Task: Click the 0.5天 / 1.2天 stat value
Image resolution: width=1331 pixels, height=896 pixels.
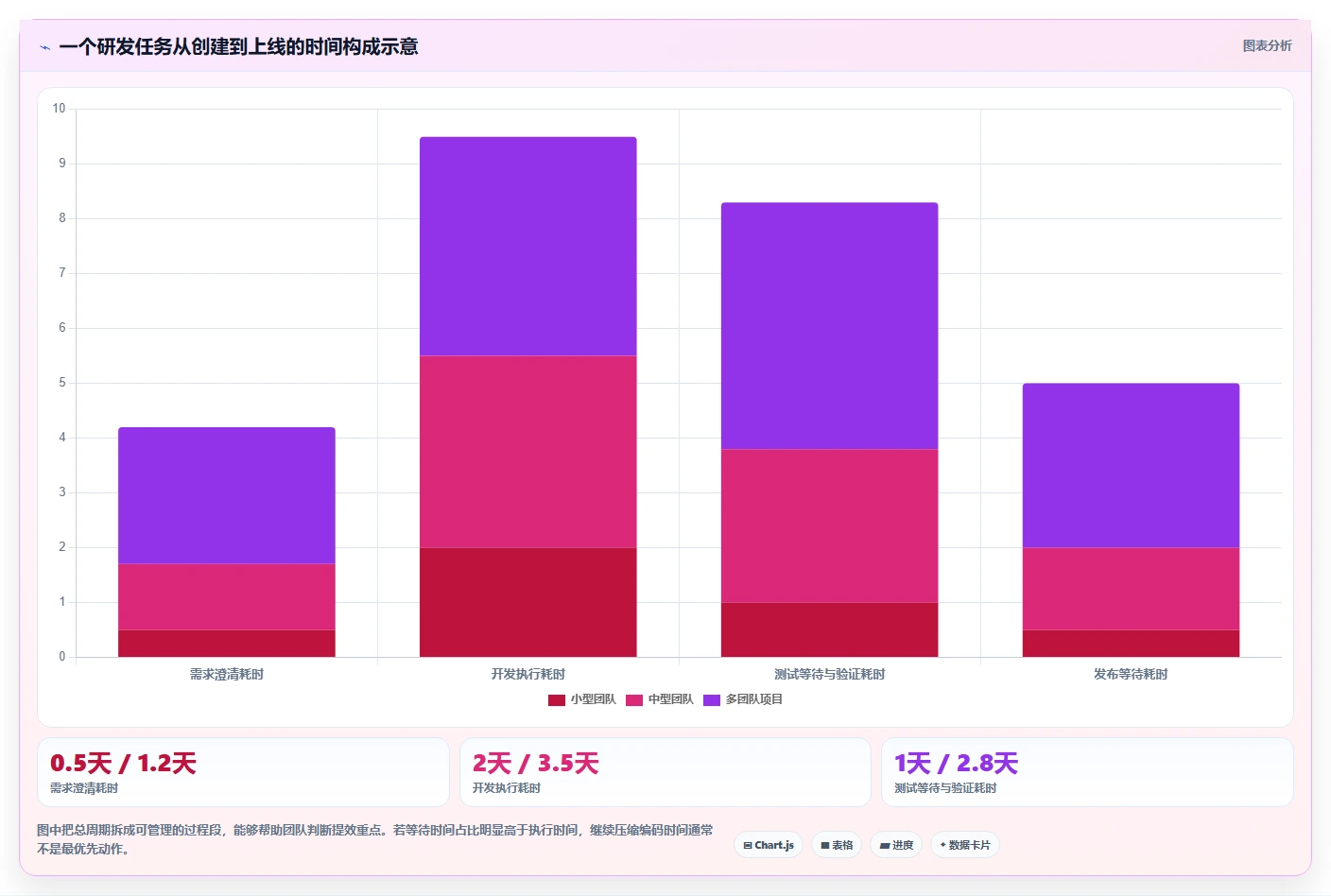Action: coord(123,763)
